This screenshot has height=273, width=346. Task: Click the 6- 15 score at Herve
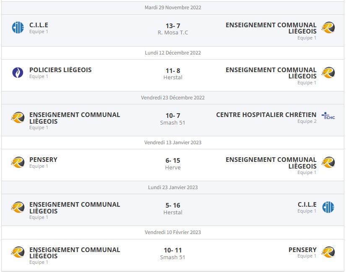point(173,161)
